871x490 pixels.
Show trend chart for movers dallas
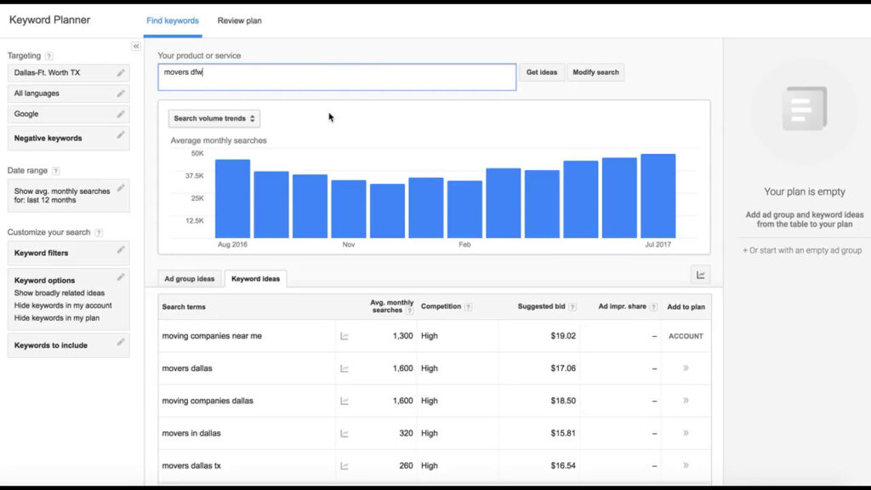coord(344,368)
